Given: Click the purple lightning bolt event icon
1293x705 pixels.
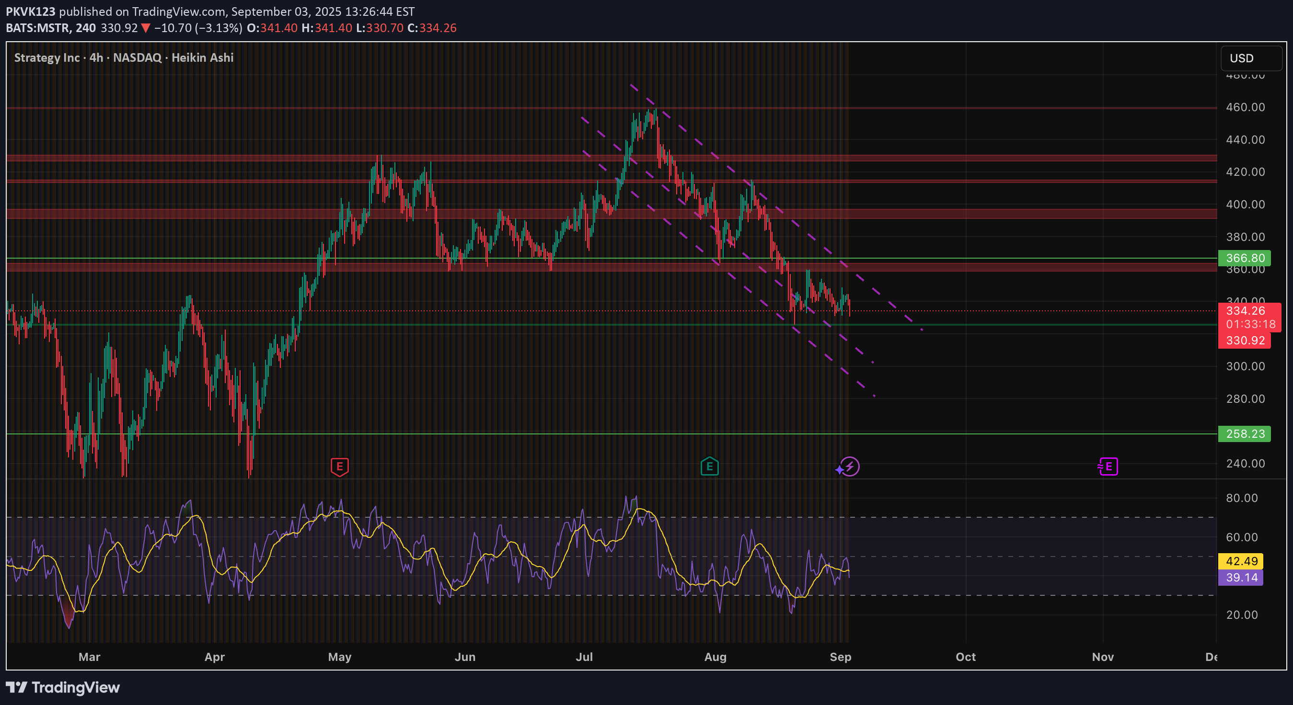Looking at the screenshot, I should pyautogui.click(x=849, y=466).
